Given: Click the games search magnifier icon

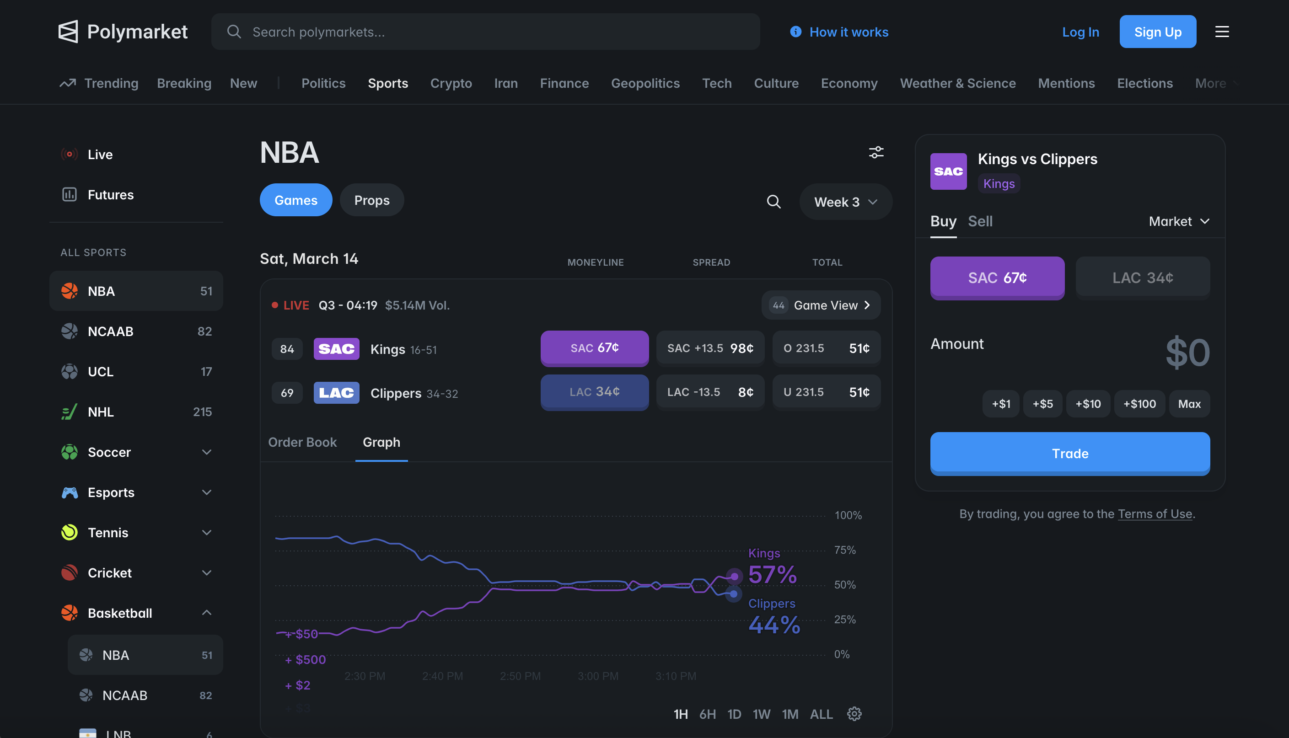Looking at the screenshot, I should (773, 202).
